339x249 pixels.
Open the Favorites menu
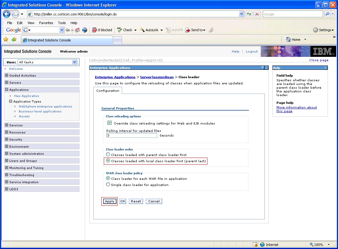click(46, 23)
